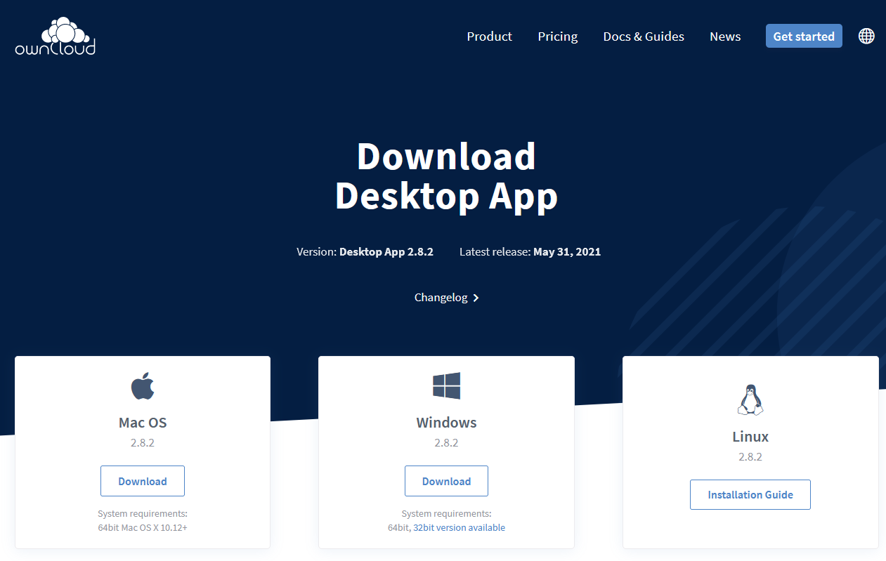Click the ownCloud logo

pyautogui.click(x=56, y=36)
